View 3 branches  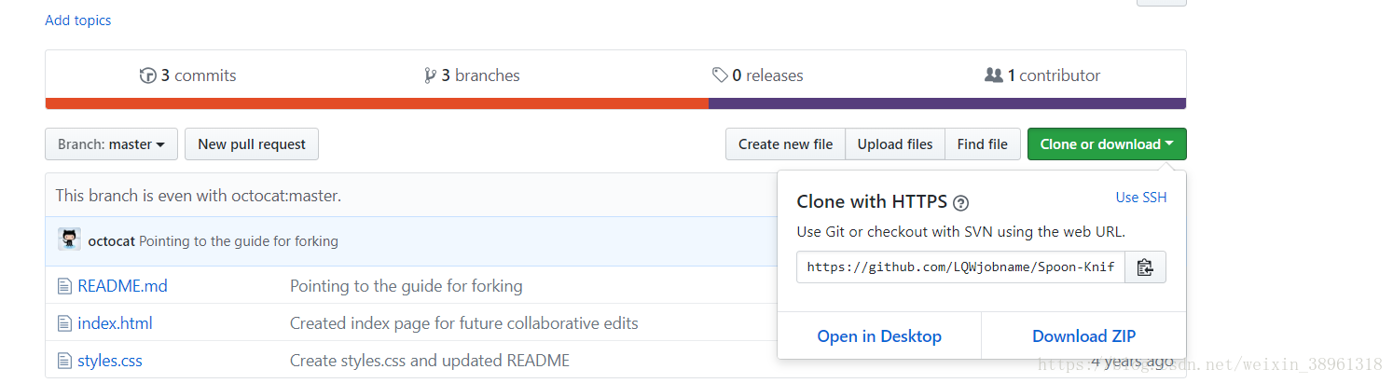click(472, 75)
